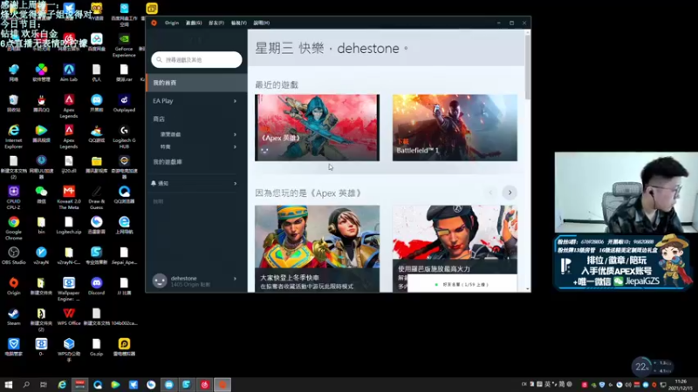Open the Origin menu in the menu bar

(171, 23)
